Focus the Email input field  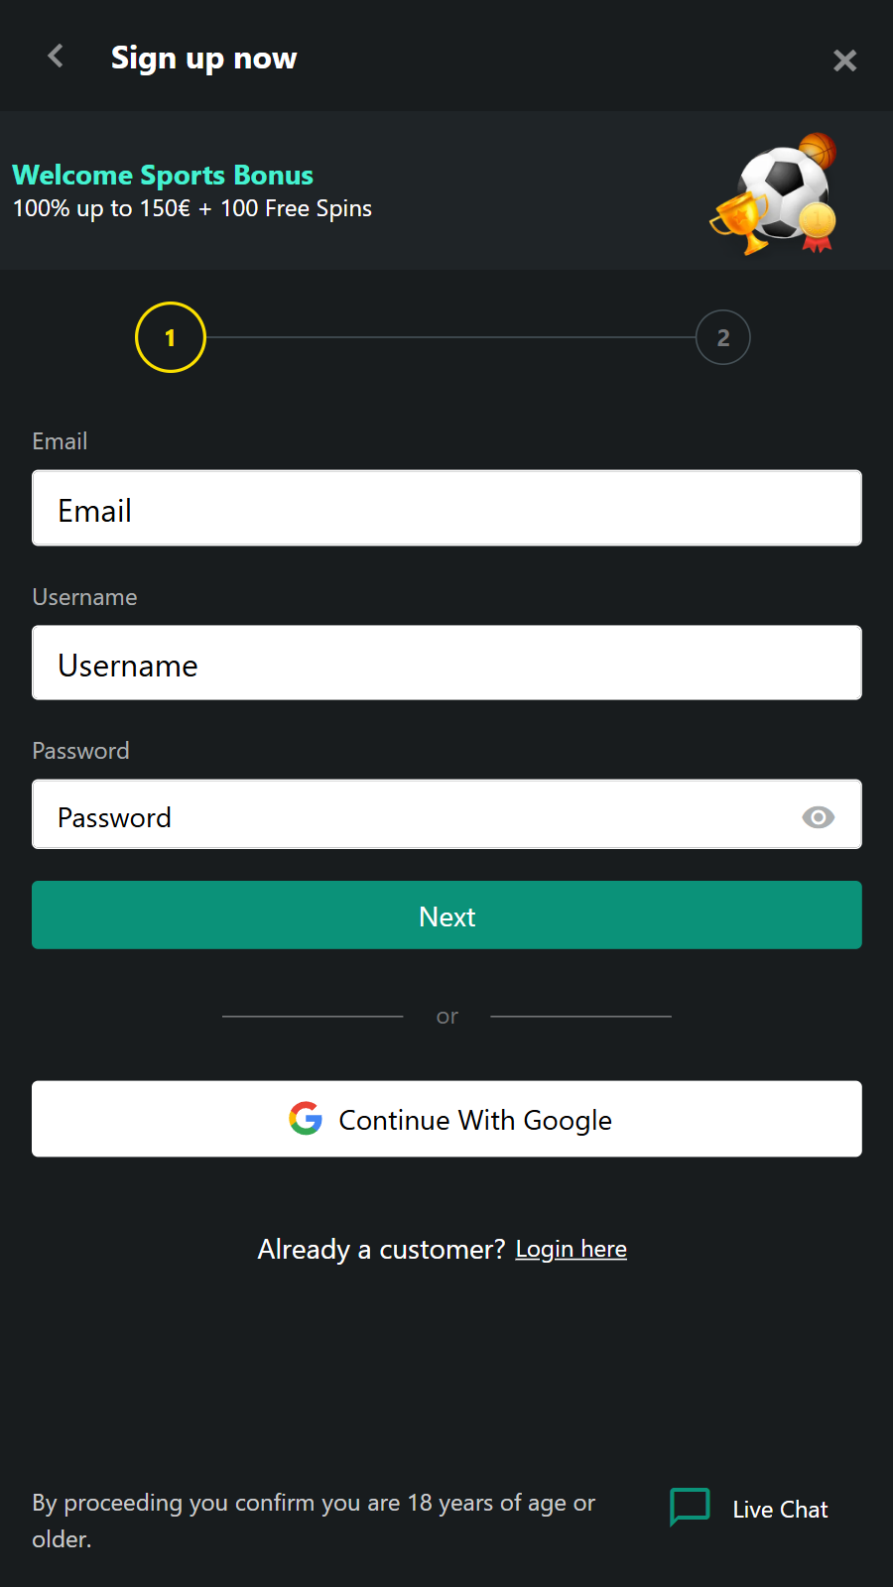point(446,508)
